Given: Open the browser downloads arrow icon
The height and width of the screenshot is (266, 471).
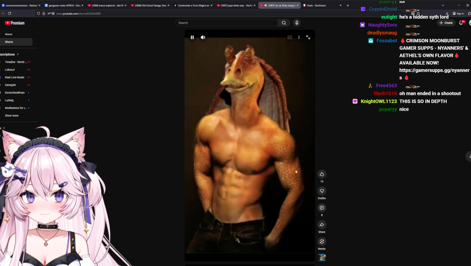Looking at the screenshot, I should point(447,13).
